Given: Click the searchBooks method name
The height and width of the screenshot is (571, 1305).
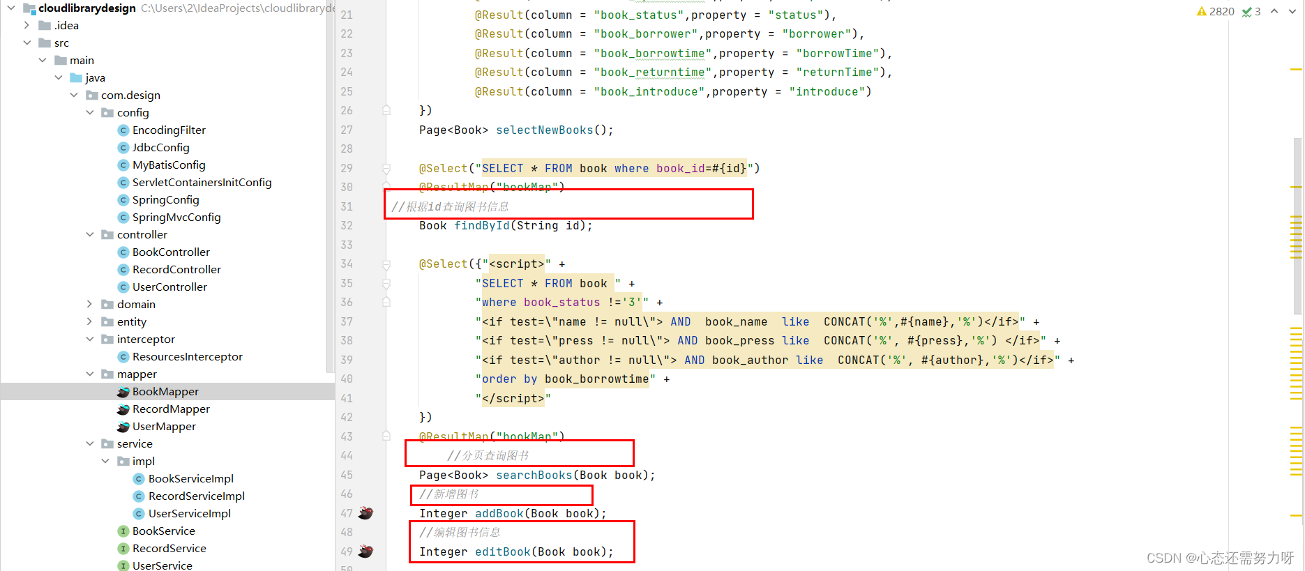Looking at the screenshot, I should pyautogui.click(x=534, y=475).
